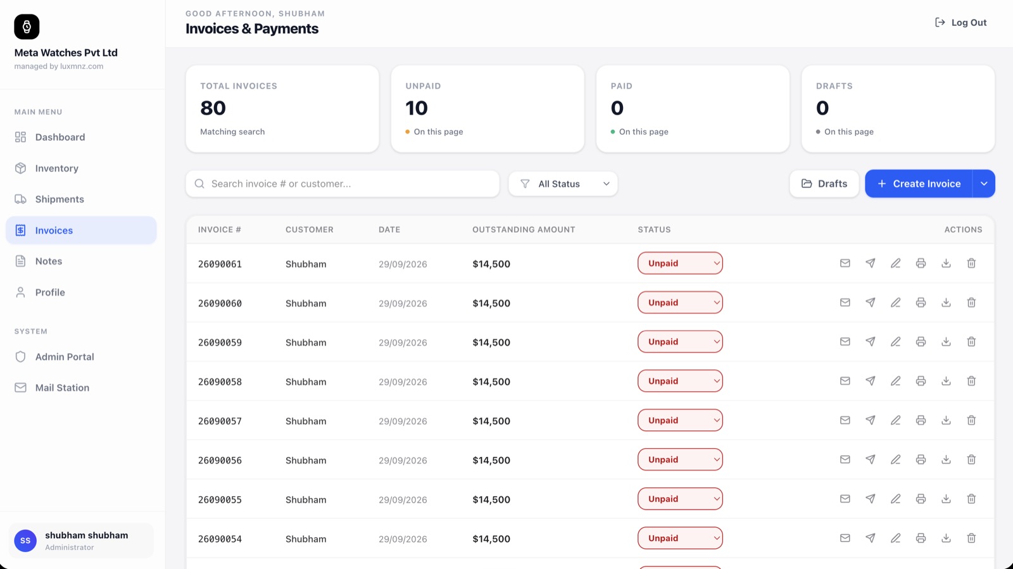The image size is (1013, 569).
Task: Go to Mail Station
Action: tap(81, 388)
